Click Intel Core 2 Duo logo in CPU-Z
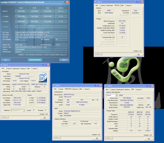 click(x=43, y=77)
